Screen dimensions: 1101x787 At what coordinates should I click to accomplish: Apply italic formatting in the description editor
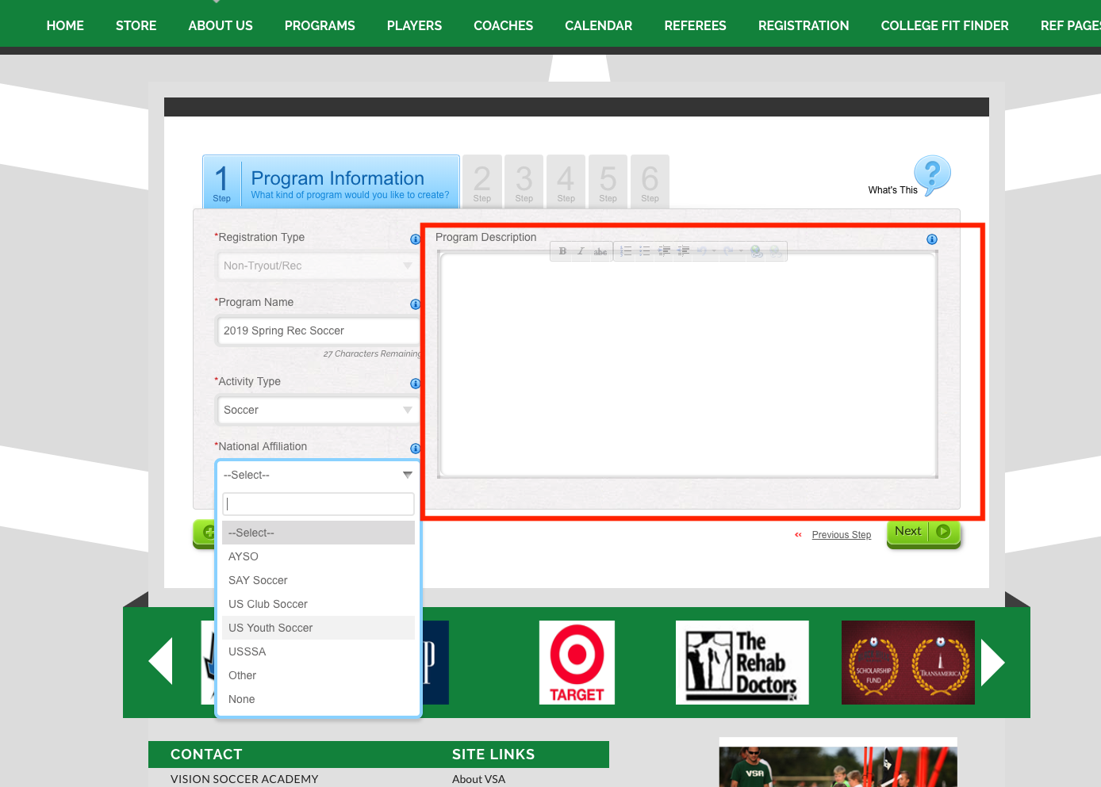[x=581, y=250]
